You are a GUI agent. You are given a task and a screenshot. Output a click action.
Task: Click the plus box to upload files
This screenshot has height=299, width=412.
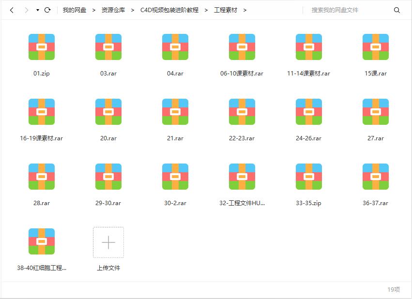click(x=108, y=242)
